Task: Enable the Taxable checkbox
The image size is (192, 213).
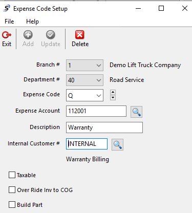Action: click(x=12, y=175)
